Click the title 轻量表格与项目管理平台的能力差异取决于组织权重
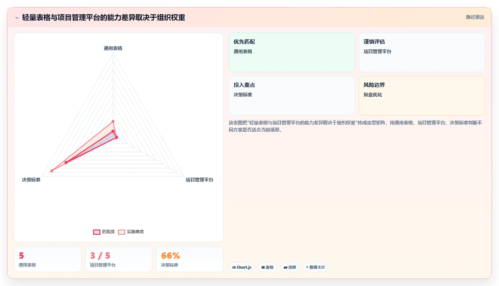 click(103, 17)
